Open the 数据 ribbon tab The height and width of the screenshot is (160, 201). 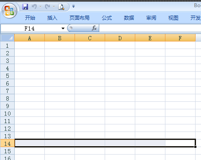pos(129,18)
